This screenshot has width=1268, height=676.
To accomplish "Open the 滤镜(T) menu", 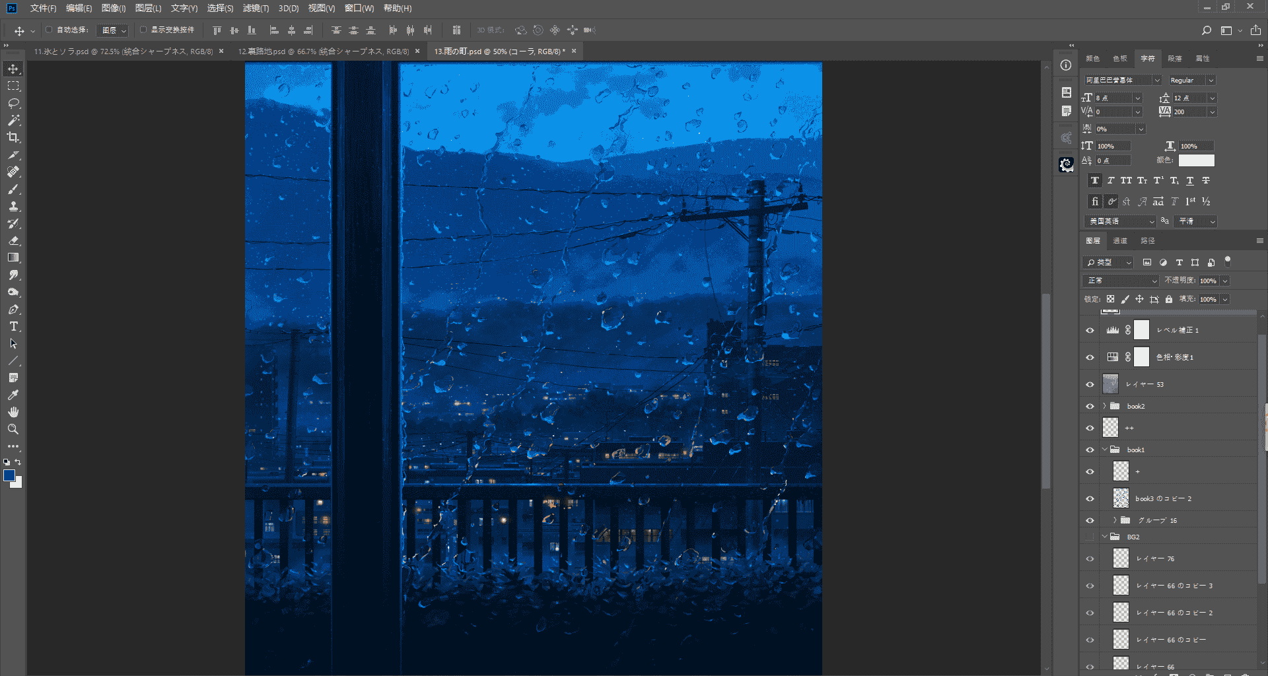I will (256, 8).
